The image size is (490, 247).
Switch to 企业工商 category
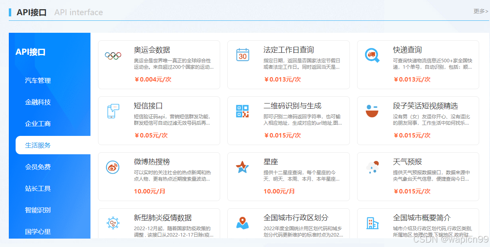tap(38, 124)
